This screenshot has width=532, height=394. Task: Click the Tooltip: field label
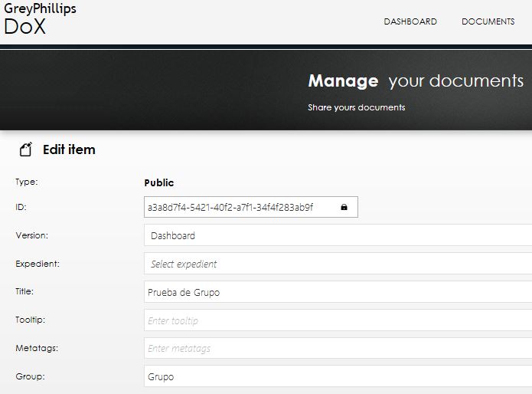(x=30, y=320)
